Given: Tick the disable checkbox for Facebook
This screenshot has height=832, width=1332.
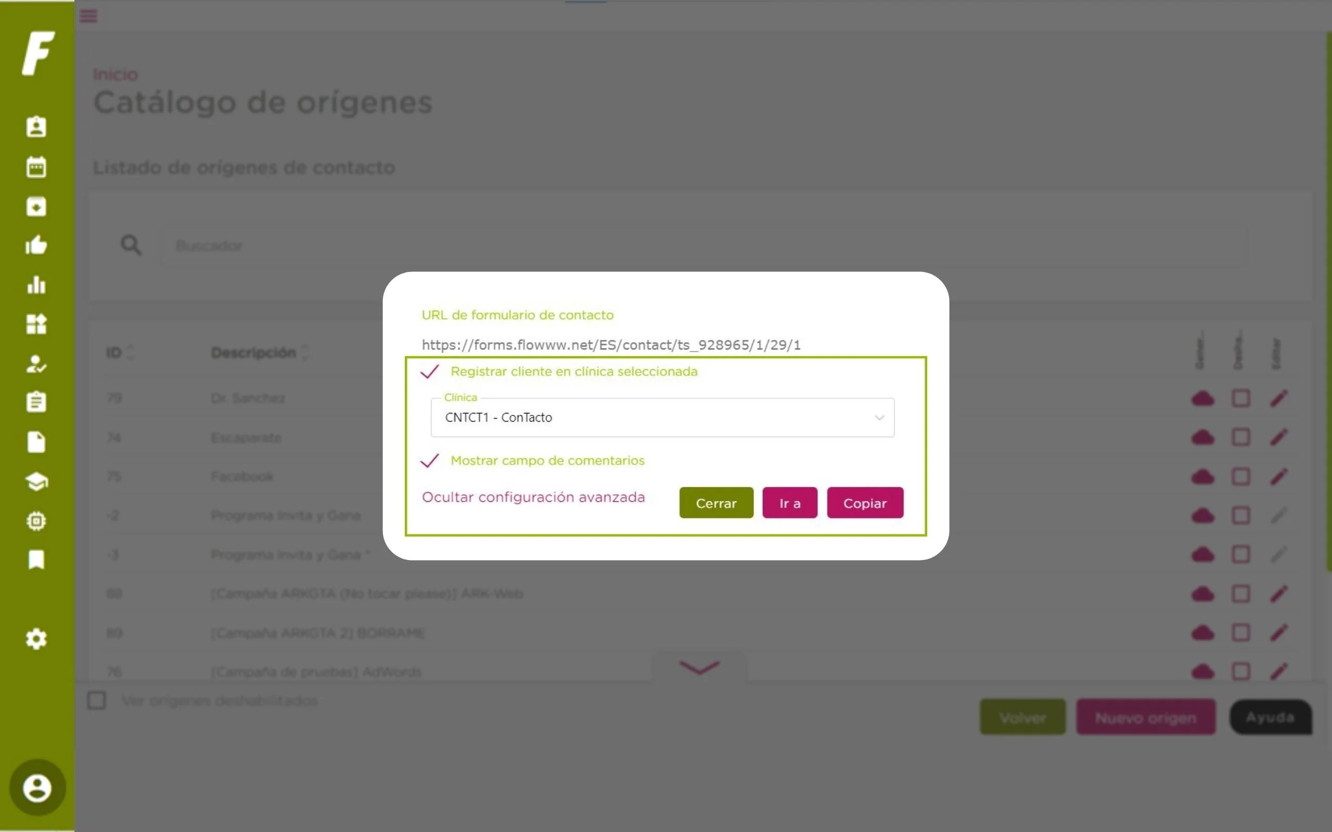Looking at the screenshot, I should pyautogui.click(x=1240, y=476).
